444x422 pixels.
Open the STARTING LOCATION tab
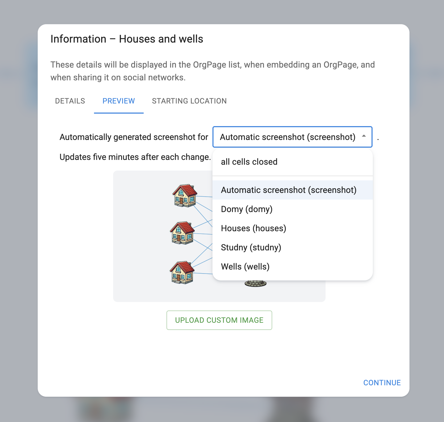[x=189, y=101]
